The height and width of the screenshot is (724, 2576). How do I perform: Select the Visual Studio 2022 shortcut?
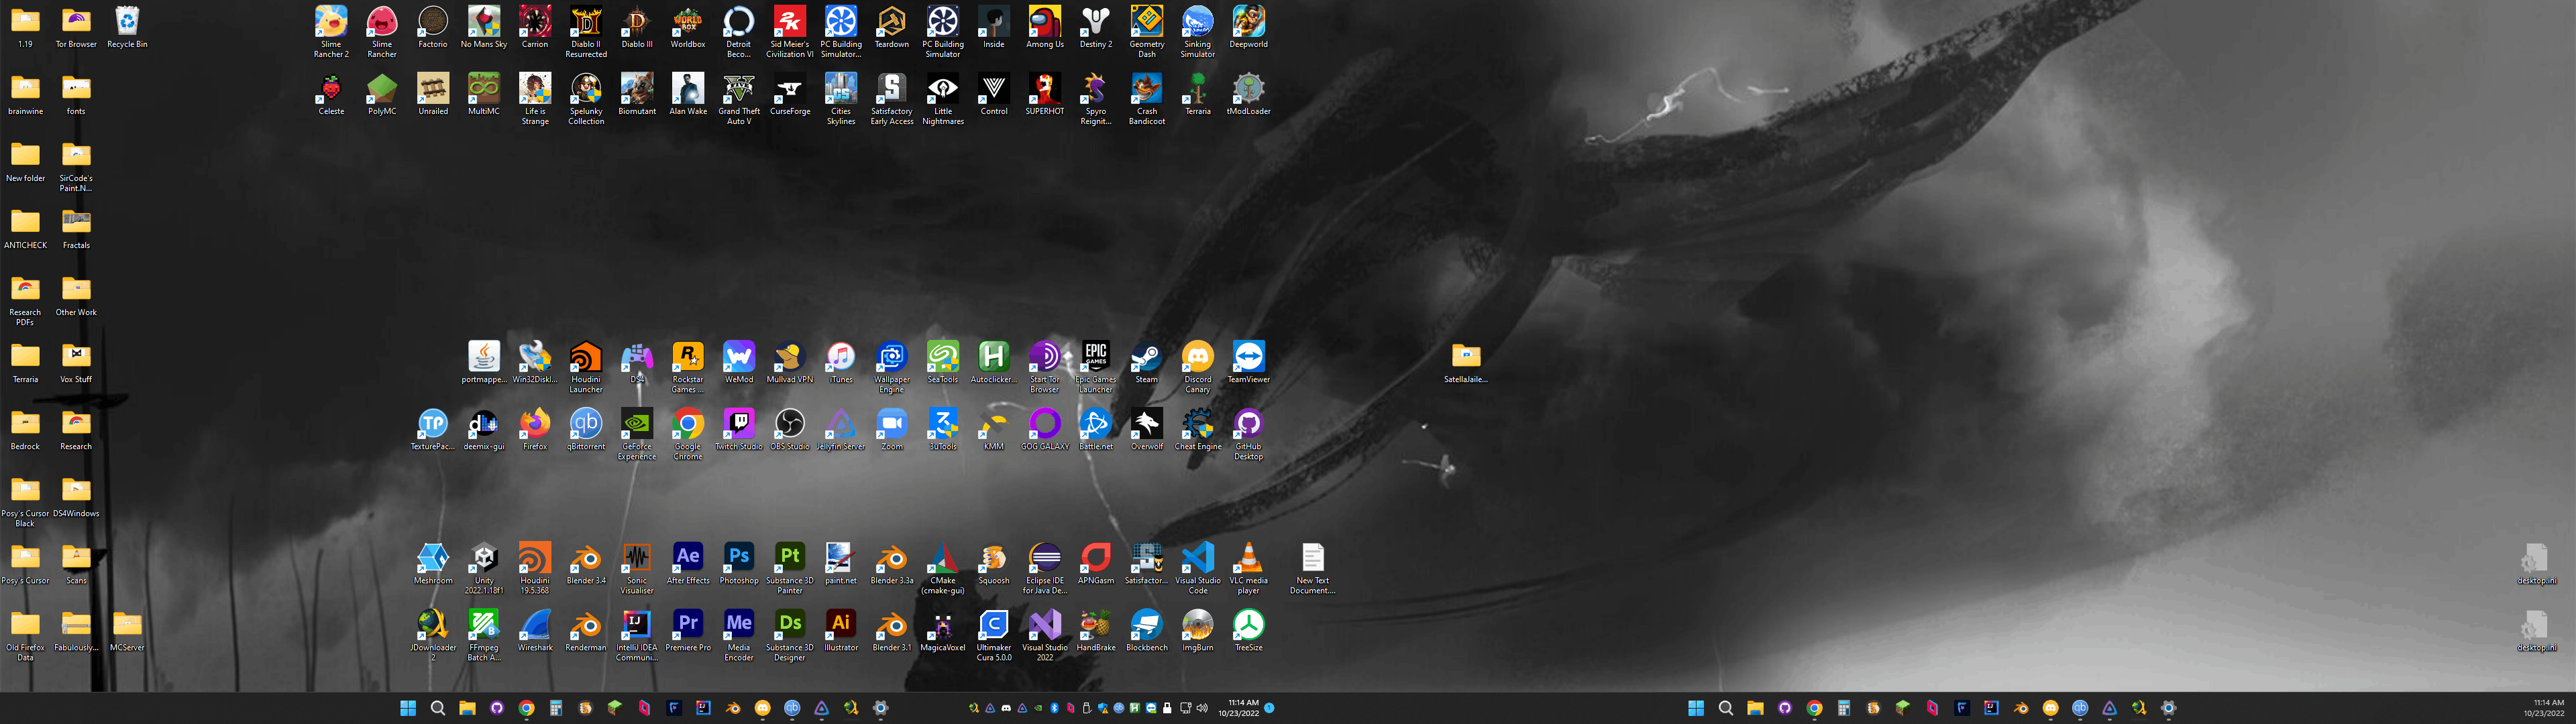click(1045, 634)
